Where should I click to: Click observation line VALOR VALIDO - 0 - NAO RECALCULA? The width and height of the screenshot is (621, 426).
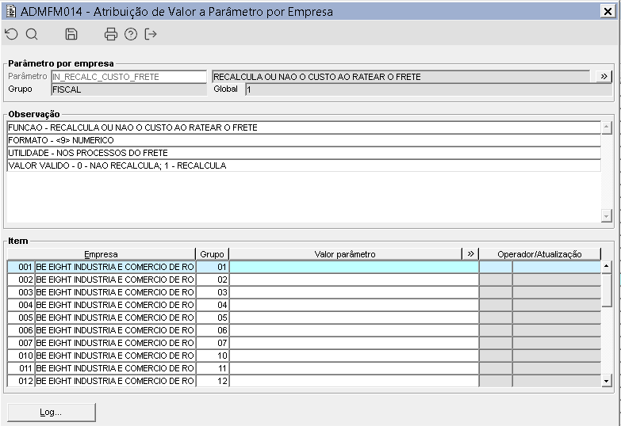pyautogui.click(x=304, y=165)
